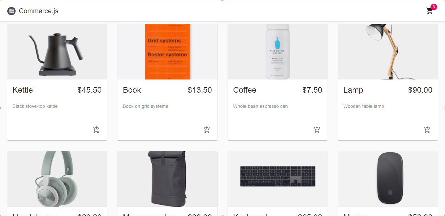Click the Kettle product title
The width and height of the screenshot is (445, 216).
[x=23, y=90]
